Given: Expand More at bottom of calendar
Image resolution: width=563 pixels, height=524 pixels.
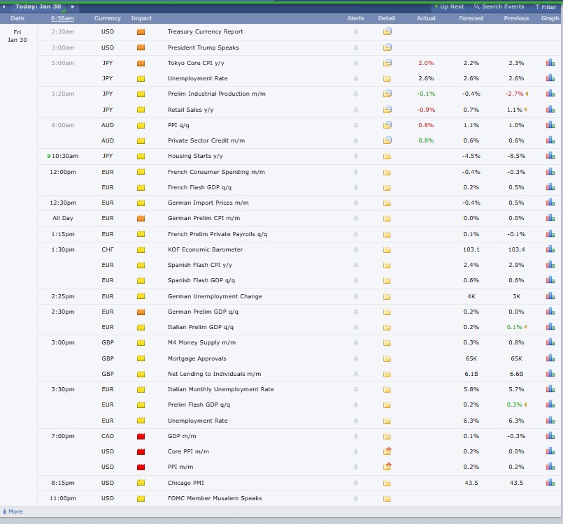Looking at the screenshot, I should 12,511.
